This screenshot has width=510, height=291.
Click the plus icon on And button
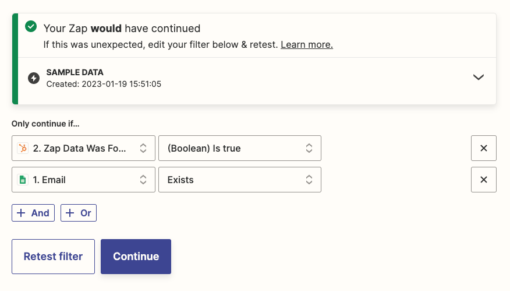22,213
